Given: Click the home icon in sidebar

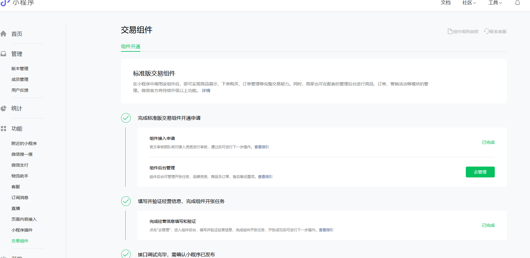Looking at the screenshot, I should pyautogui.click(x=3, y=34).
